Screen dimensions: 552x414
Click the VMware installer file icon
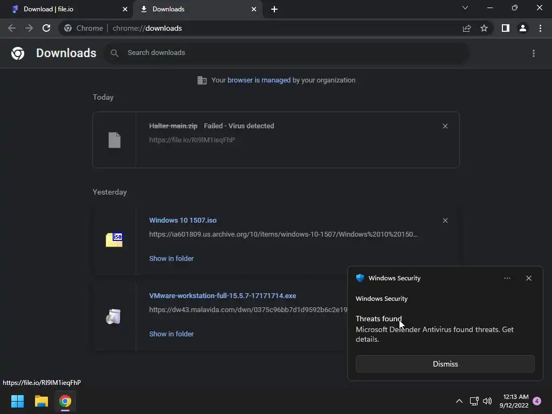[x=113, y=316]
